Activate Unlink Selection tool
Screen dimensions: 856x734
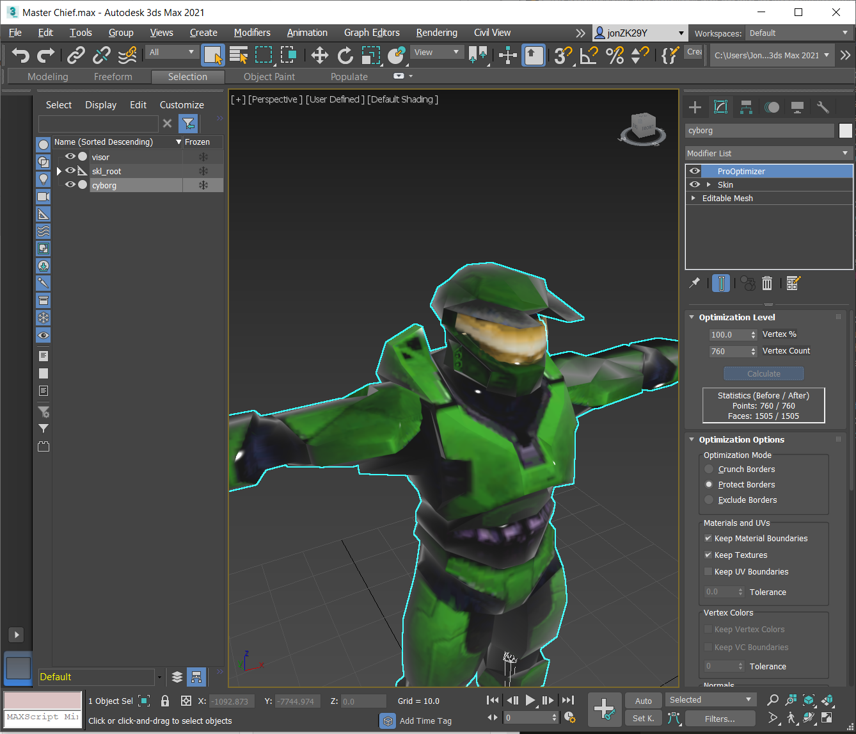[x=102, y=56]
